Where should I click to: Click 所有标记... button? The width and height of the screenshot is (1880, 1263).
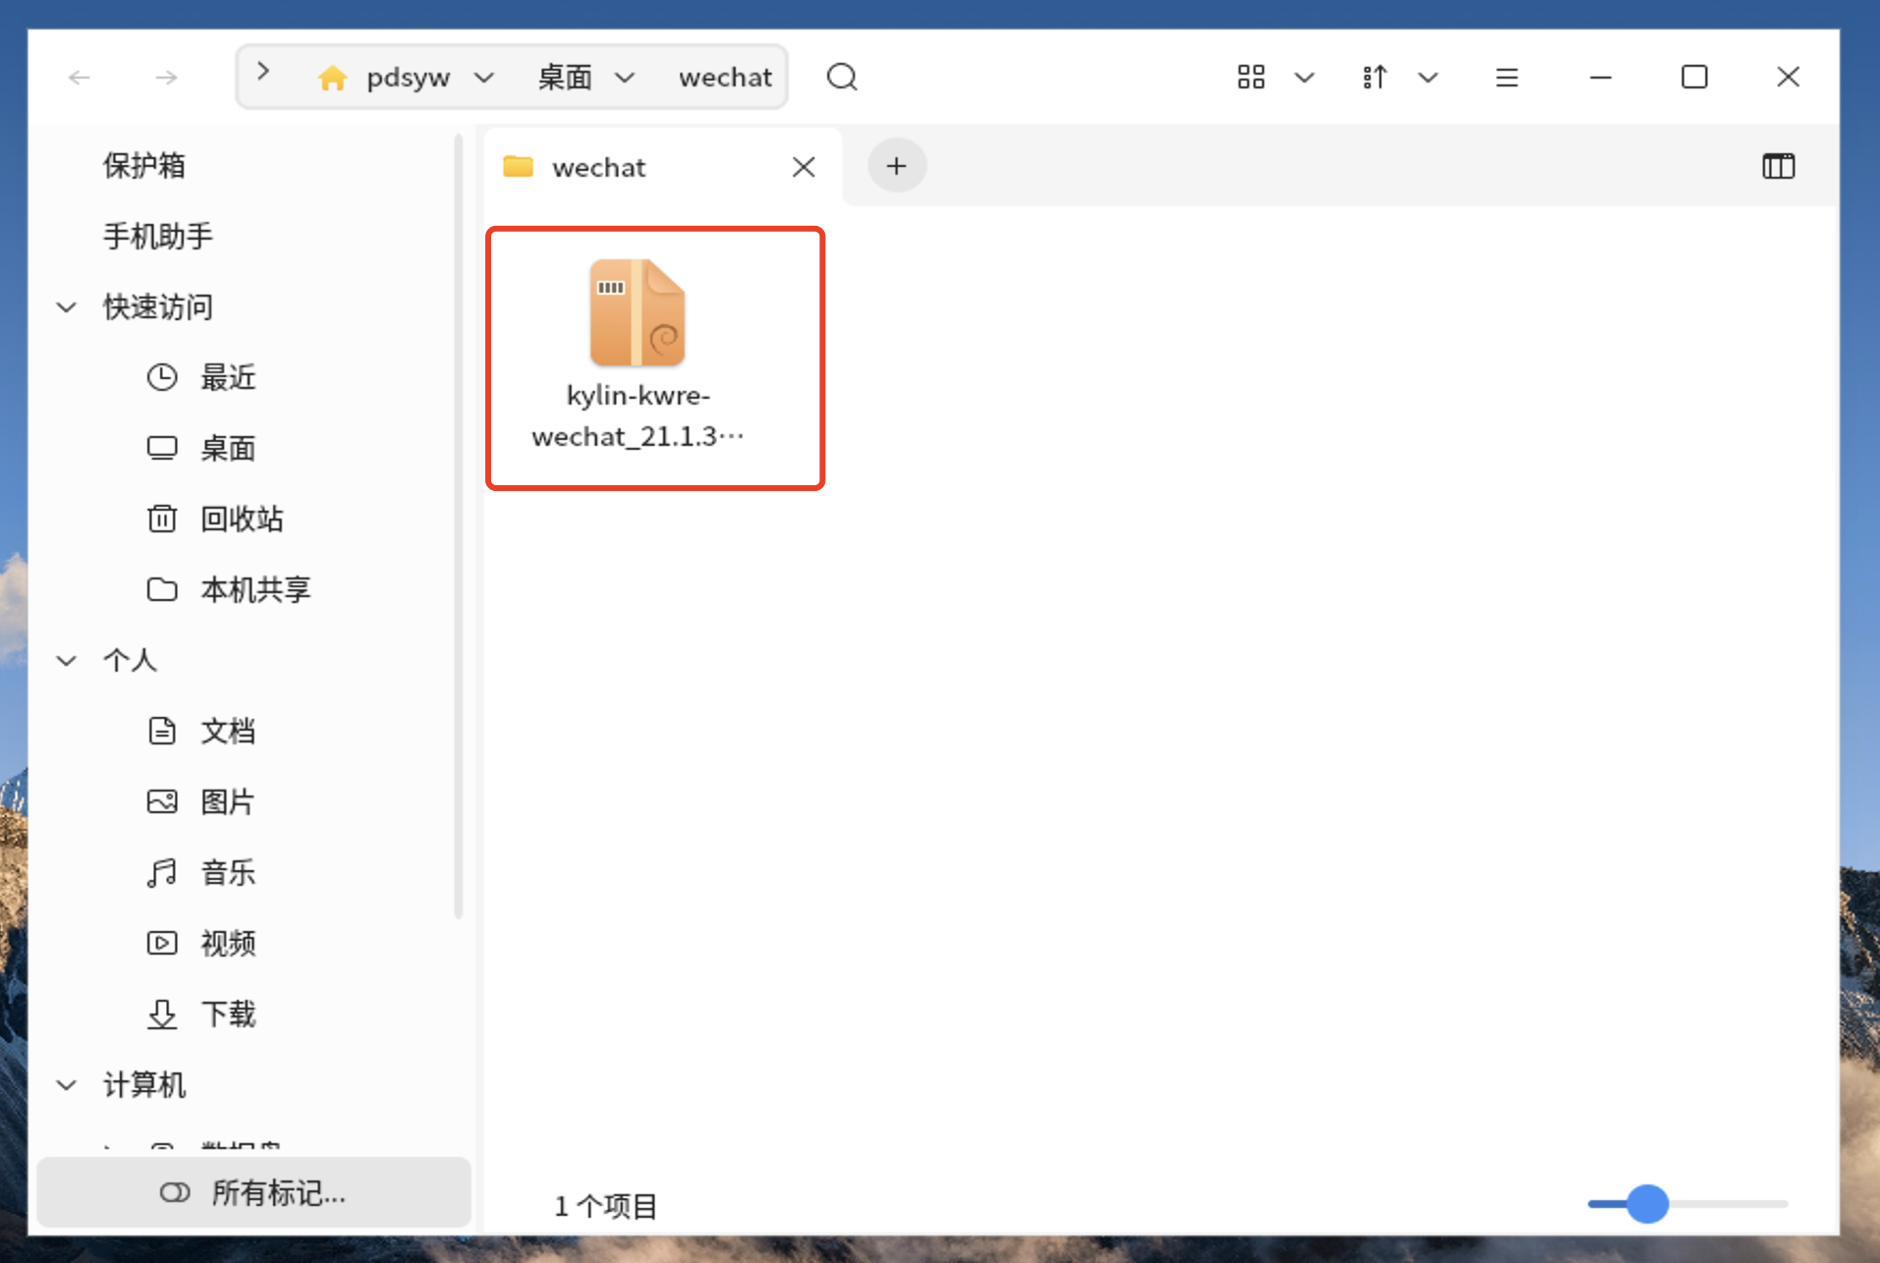253,1192
